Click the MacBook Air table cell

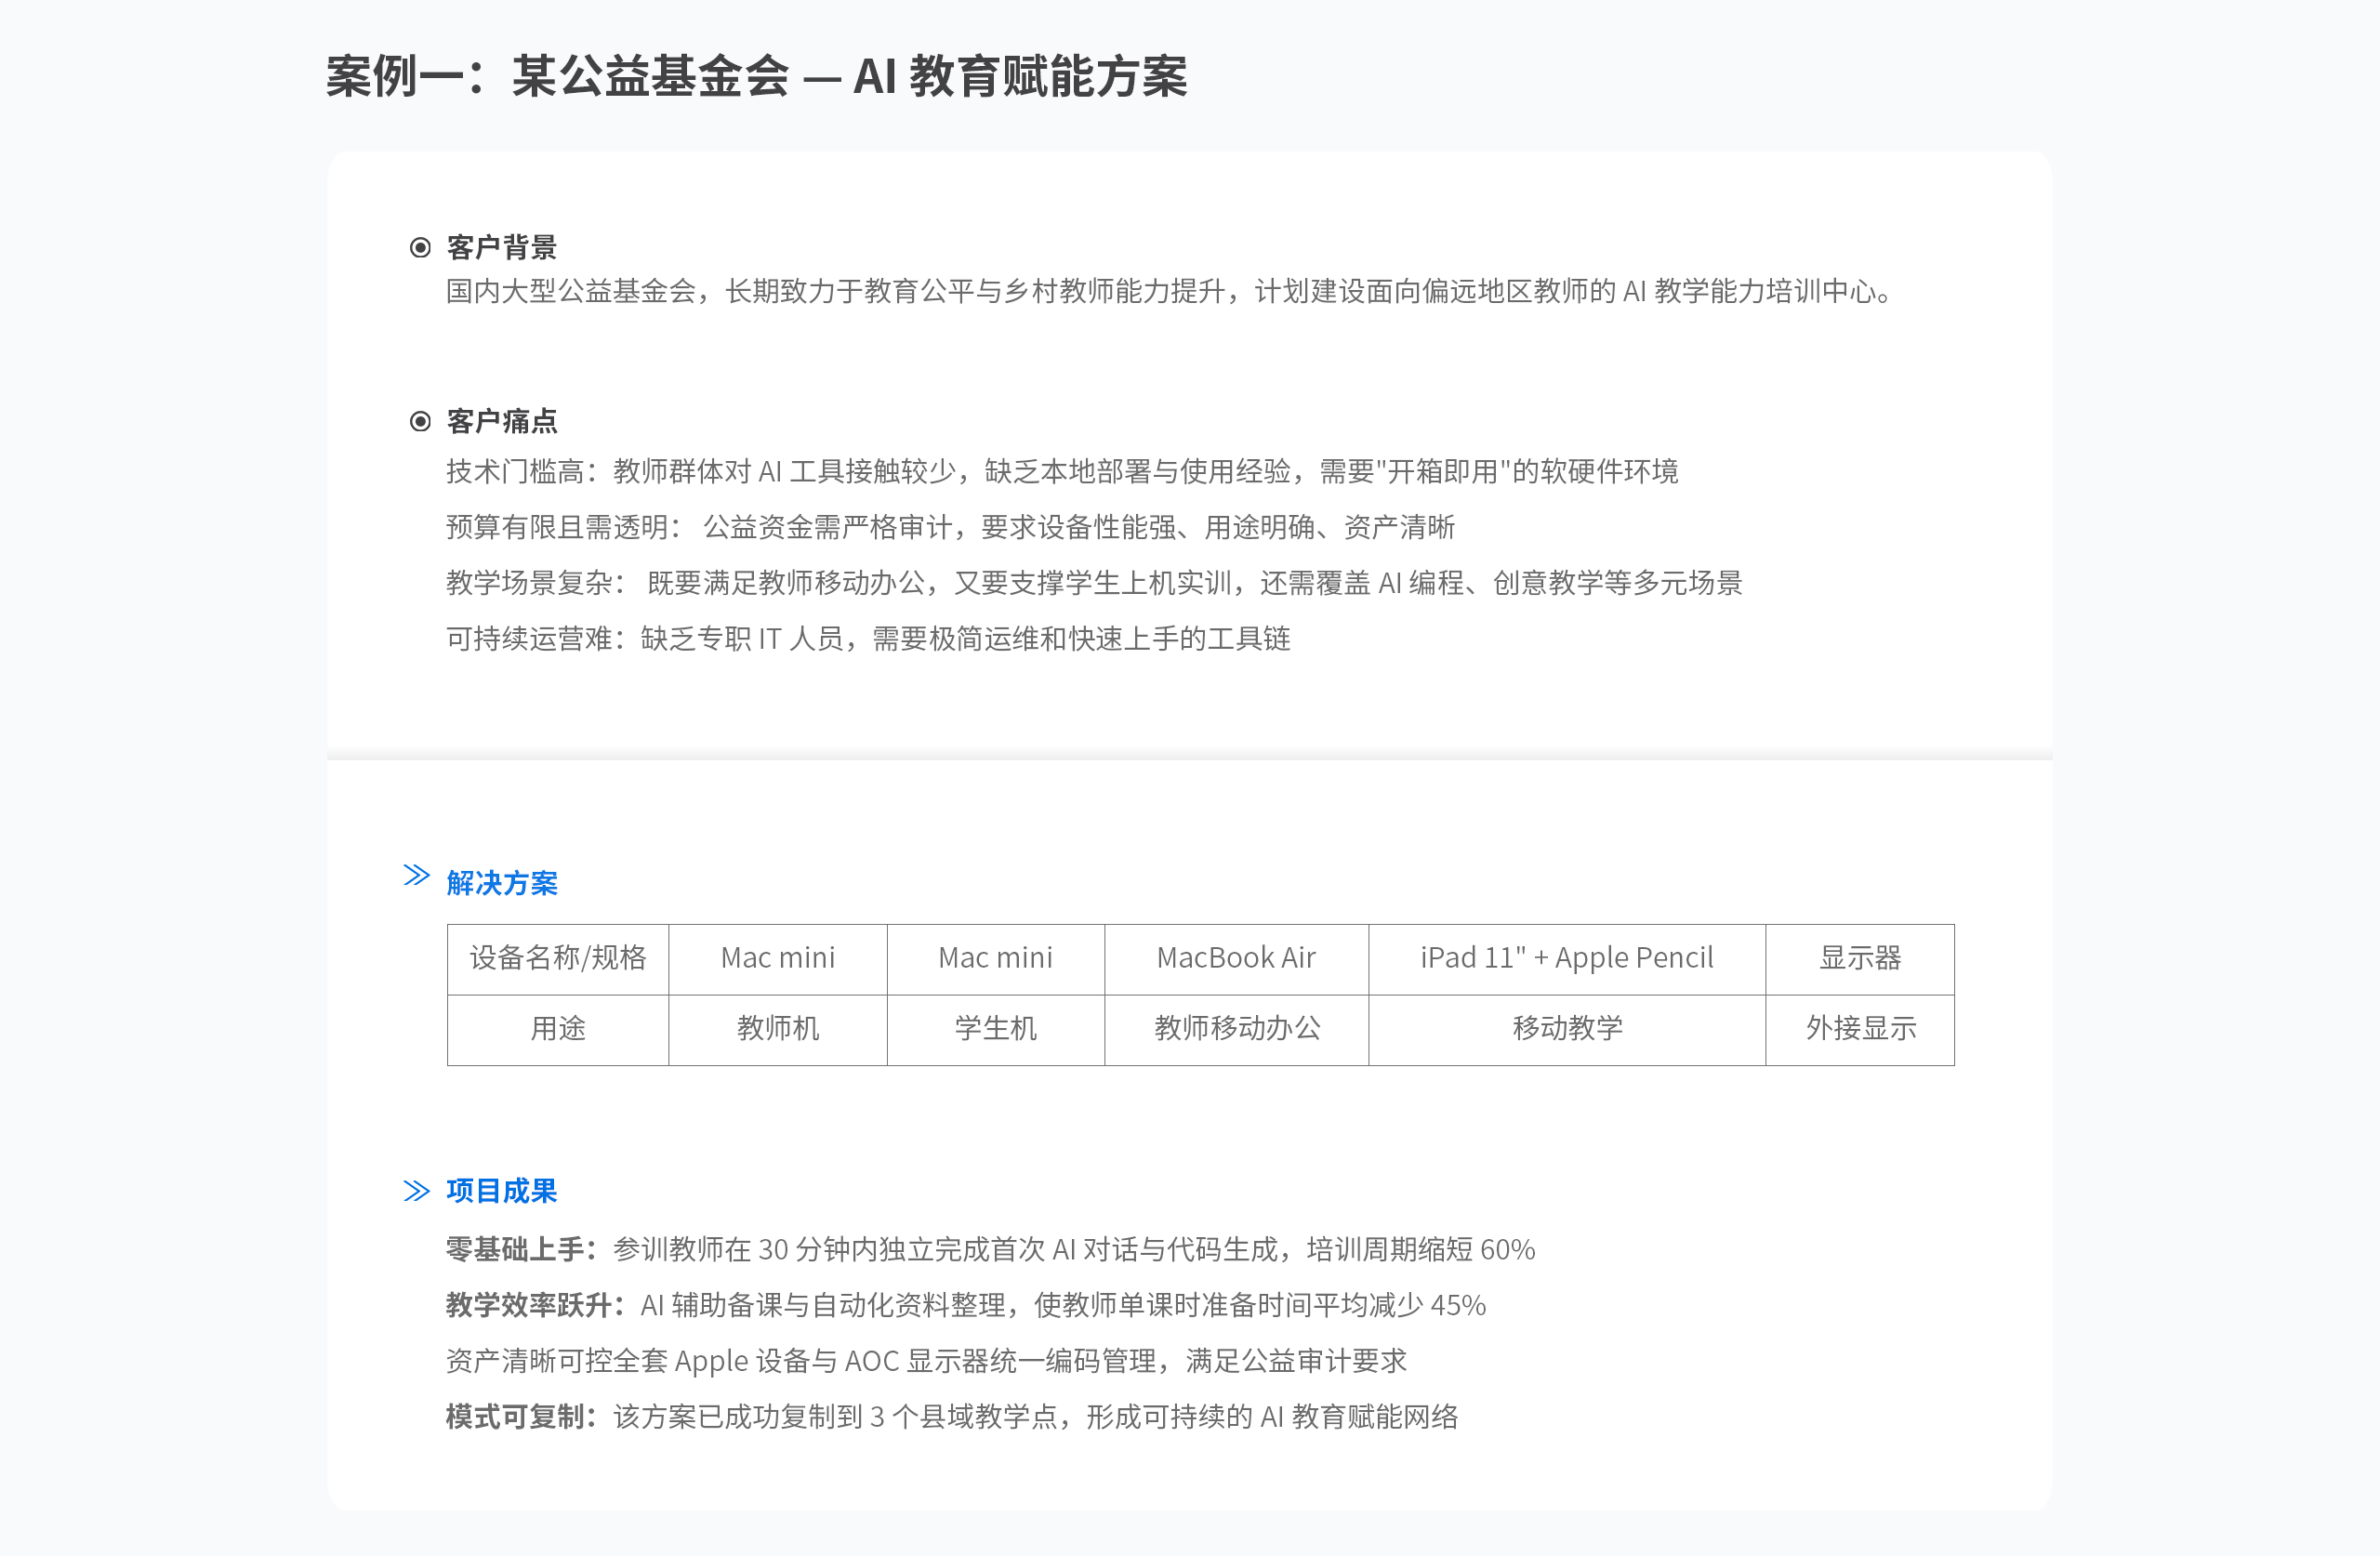[x=1237, y=959]
